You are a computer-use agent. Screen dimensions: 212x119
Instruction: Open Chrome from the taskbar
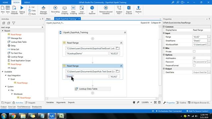[13, 116]
